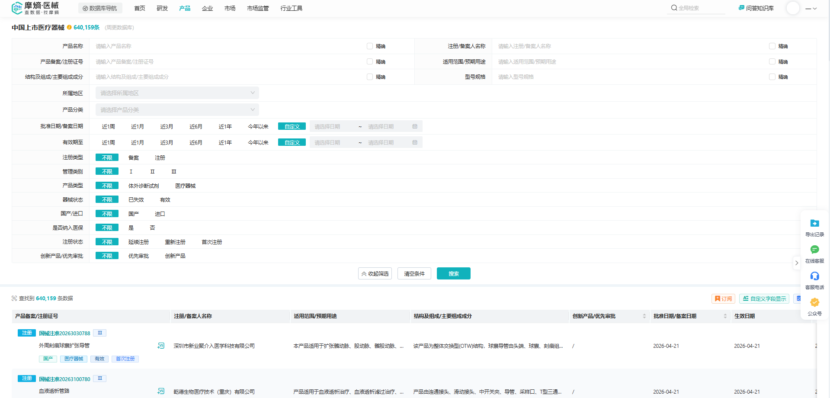Click the scan icon beside 查找到 640,159 条数据
Image resolution: width=830 pixels, height=398 pixels.
[x=14, y=298]
